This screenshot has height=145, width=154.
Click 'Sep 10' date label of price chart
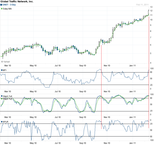pos(83,66)
